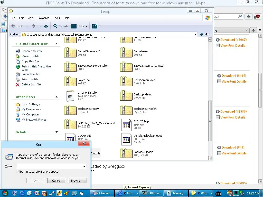Expand the Open combo box dropdown in Run
Screen dimensions: 263x197
(84, 166)
